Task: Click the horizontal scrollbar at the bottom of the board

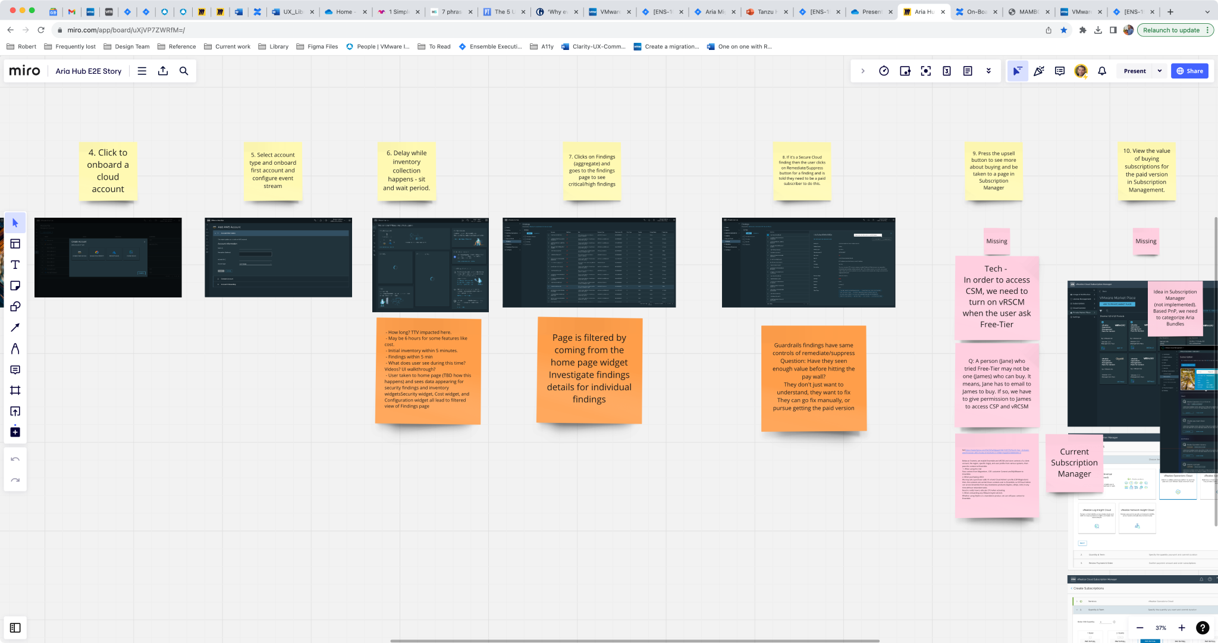Action: pos(635,641)
